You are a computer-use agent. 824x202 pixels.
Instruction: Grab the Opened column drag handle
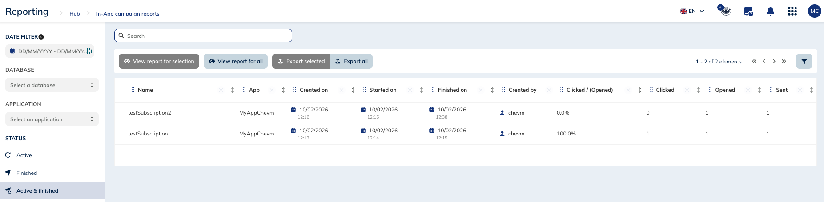(710, 90)
